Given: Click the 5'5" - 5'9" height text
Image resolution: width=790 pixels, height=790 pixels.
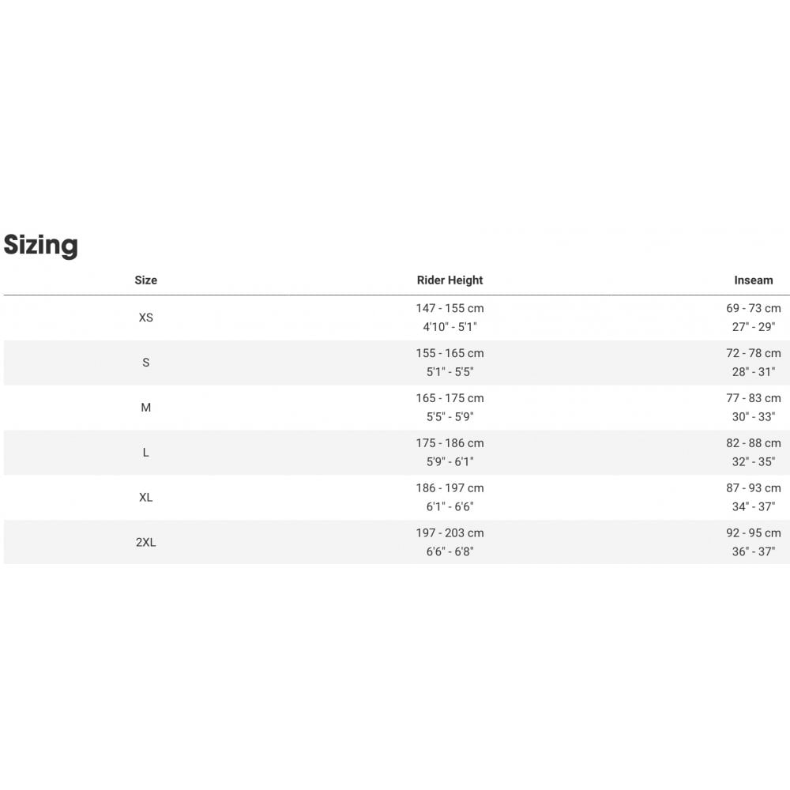Looking at the screenshot, I should click(x=450, y=417).
